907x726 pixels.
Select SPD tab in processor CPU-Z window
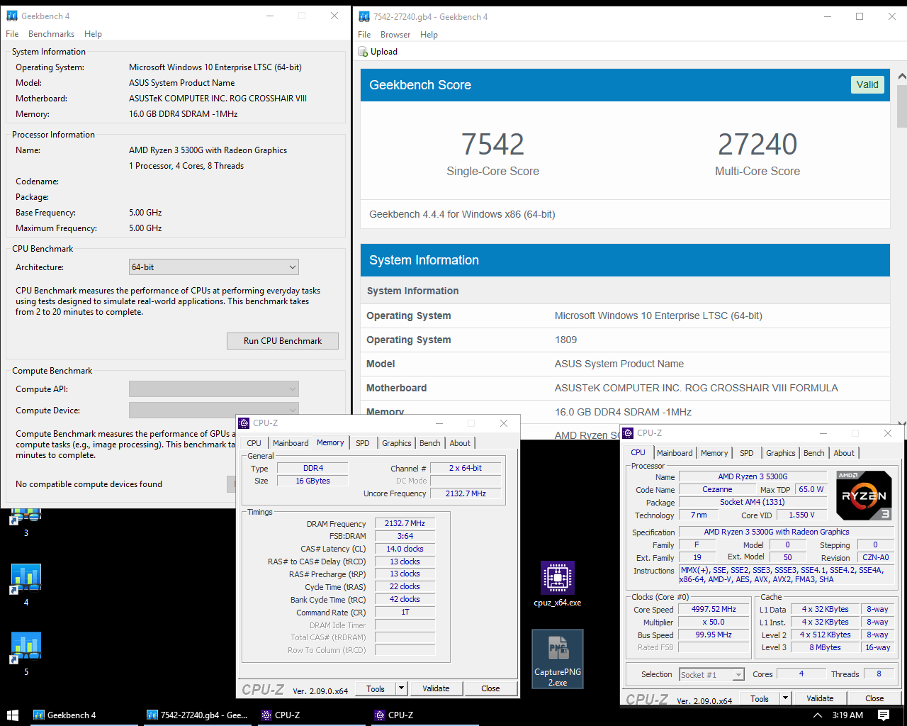point(747,453)
